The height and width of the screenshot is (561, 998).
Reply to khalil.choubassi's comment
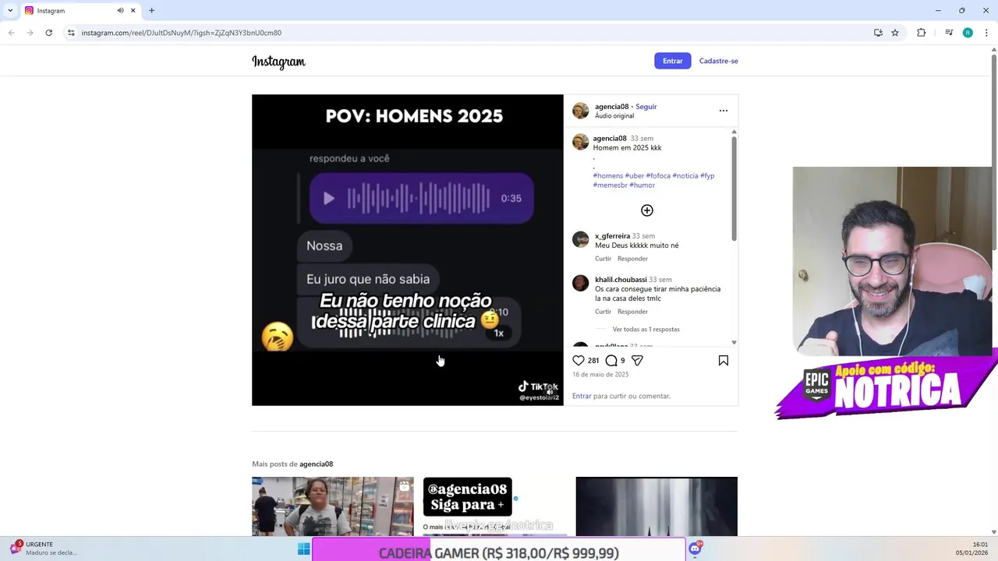click(632, 312)
